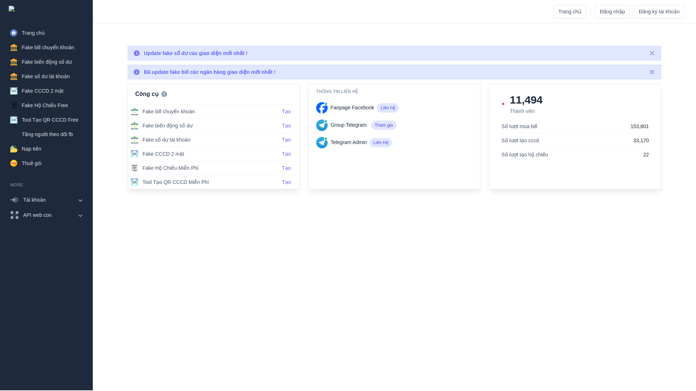Screen dimensions: 696x391
Task: Open Tăng người theo dõi fb in sidebar
Action: point(46,134)
